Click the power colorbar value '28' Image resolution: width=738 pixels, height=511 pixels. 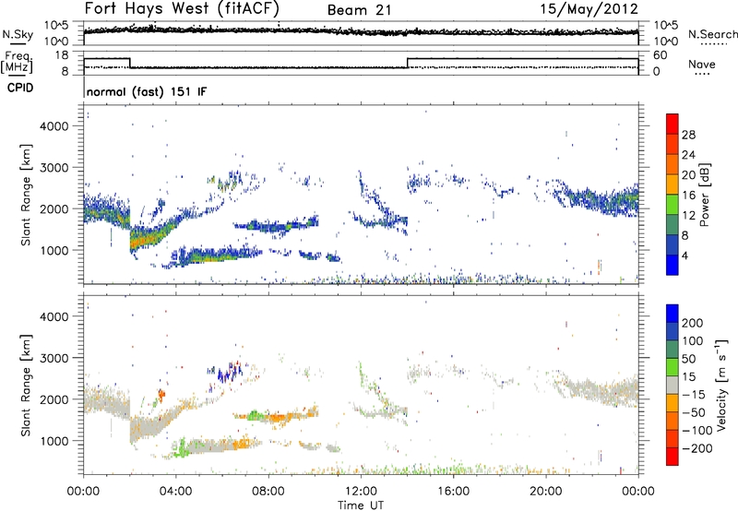tap(688, 135)
